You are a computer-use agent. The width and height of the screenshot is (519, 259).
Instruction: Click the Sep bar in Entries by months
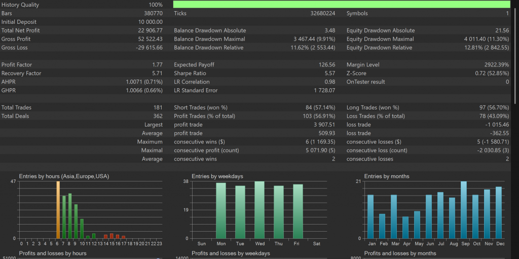[x=464, y=210]
